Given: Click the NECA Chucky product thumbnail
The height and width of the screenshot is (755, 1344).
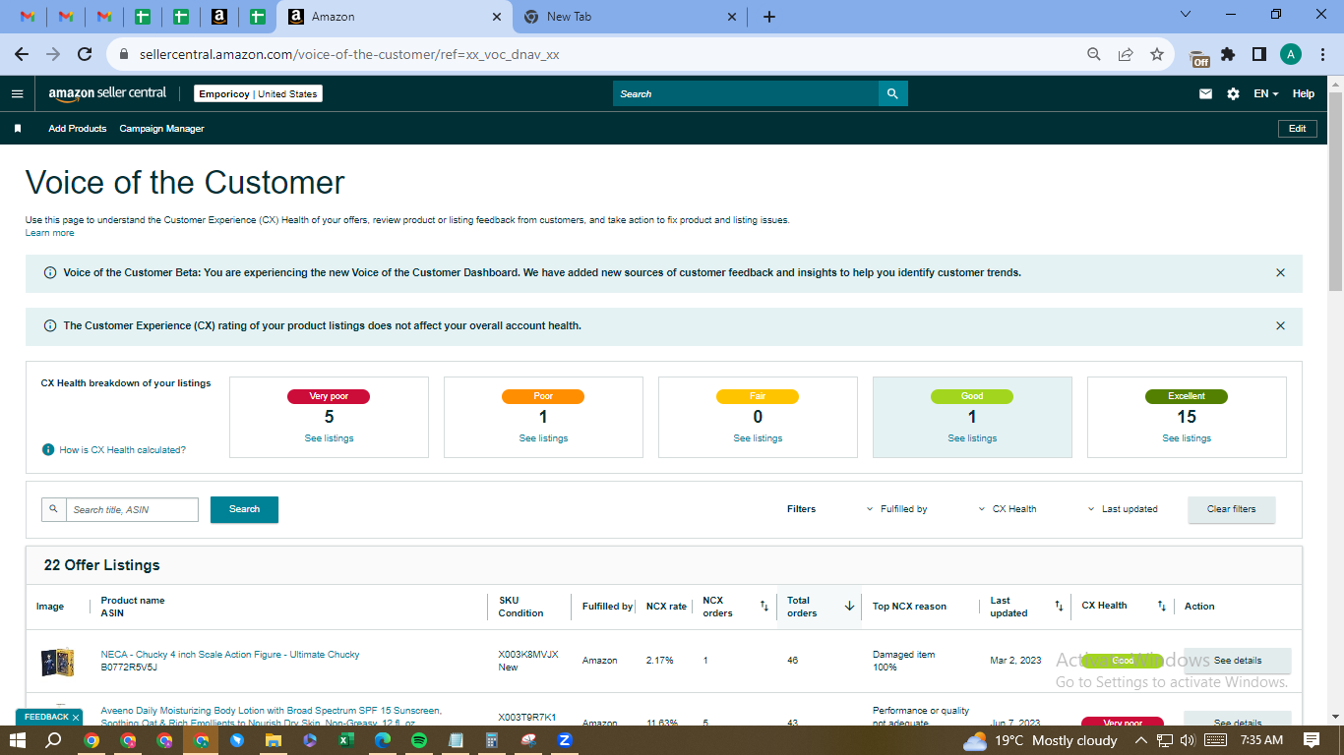Looking at the screenshot, I should 57,662.
